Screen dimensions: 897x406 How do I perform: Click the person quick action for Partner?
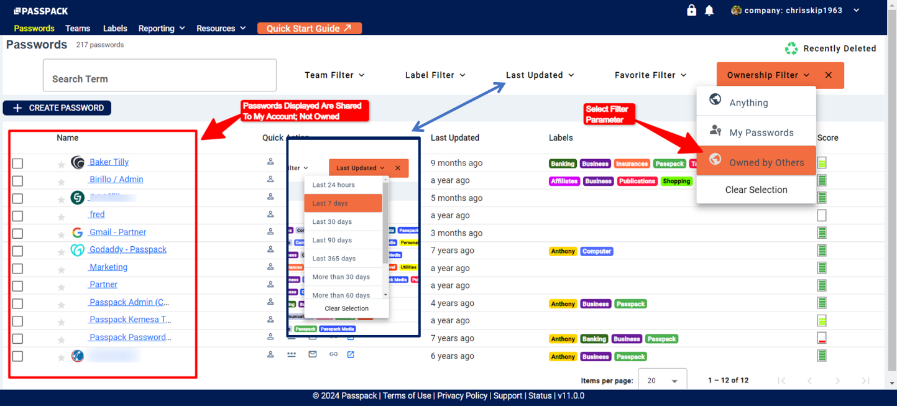[270, 284]
